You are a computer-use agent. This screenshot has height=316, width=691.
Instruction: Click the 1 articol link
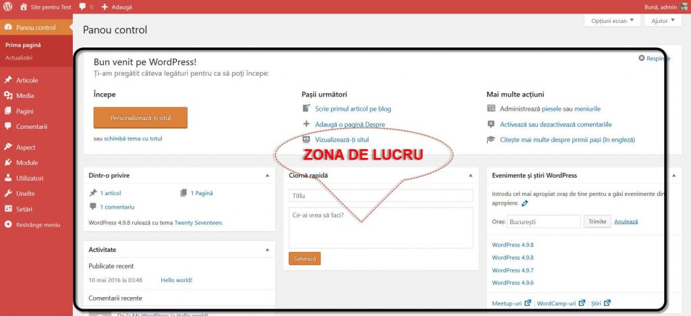110,193
